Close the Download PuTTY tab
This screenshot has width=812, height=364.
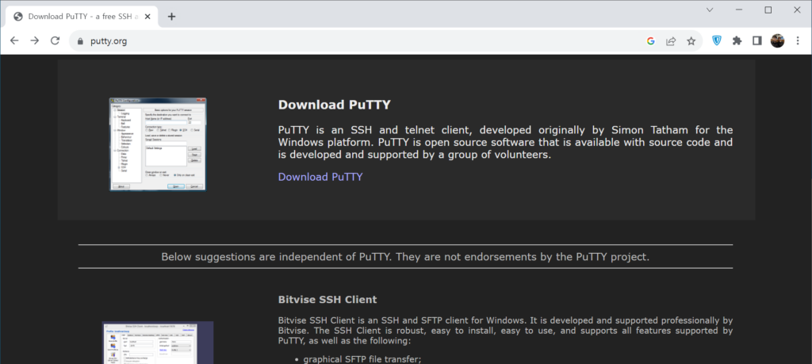coord(147,17)
